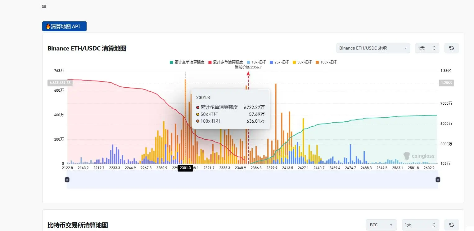Viewport: 474px width, 231px height.
Task: Click the 1.38亿 right axis label
Action: tap(446, 71)
